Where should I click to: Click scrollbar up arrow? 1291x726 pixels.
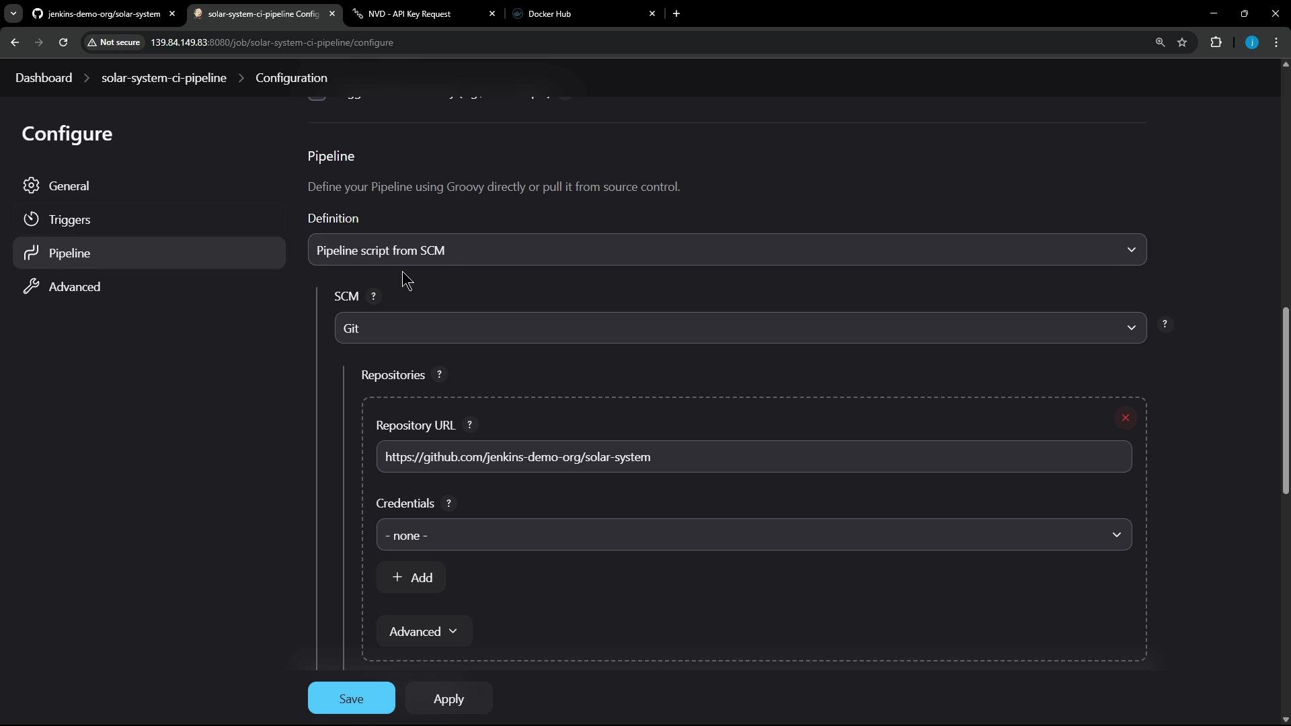[1285, 65]
